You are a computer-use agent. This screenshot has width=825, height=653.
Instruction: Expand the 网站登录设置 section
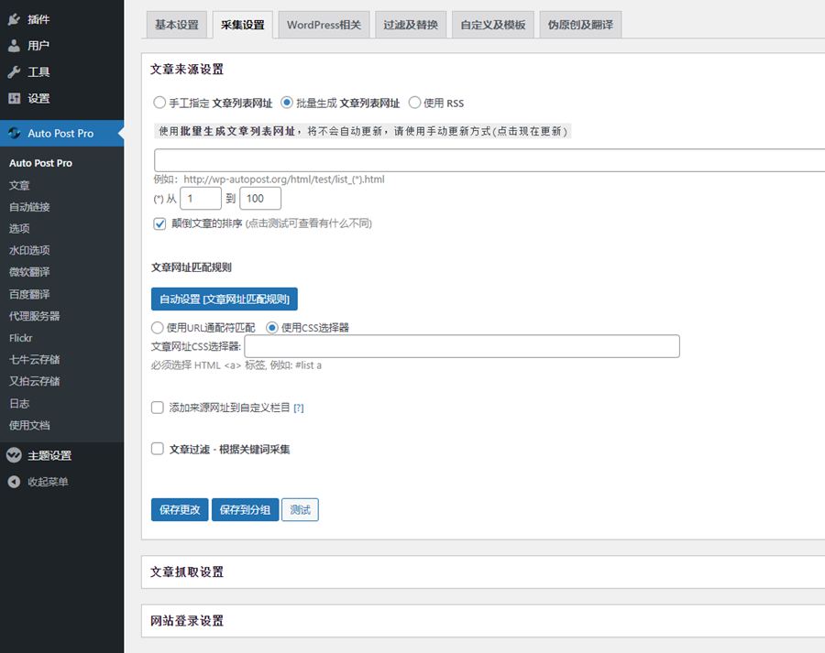coord(187,621)
